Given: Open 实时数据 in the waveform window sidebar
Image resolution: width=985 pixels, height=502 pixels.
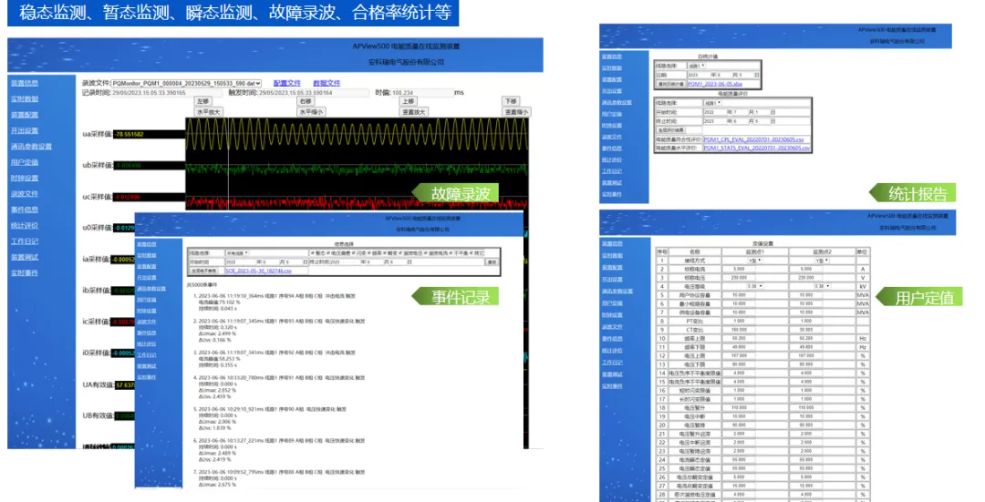Looking at the screenshot, I should [25, 99].
